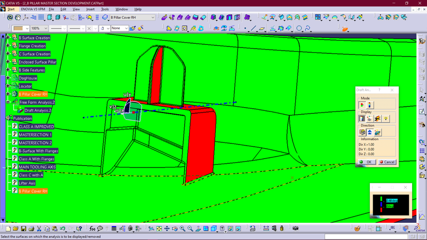
Task: Click Cancel in Draft Analysis dialog
Action: click(x=387, y=162)
